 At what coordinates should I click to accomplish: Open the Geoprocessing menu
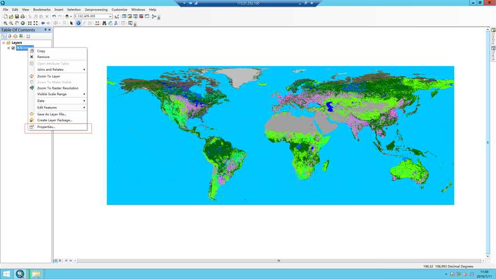coord(96,10)
